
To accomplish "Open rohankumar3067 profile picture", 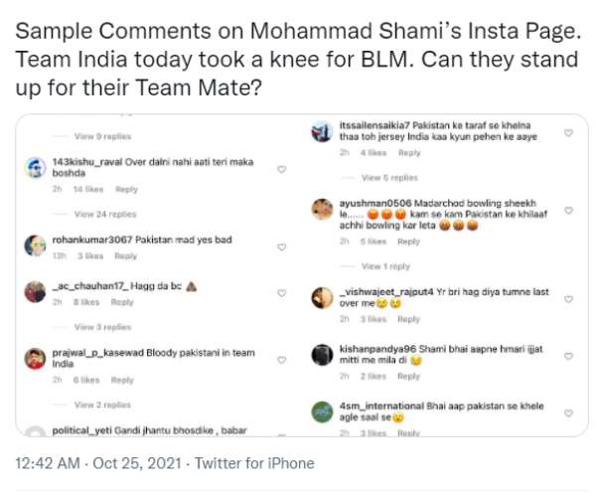I will point(35,245).
